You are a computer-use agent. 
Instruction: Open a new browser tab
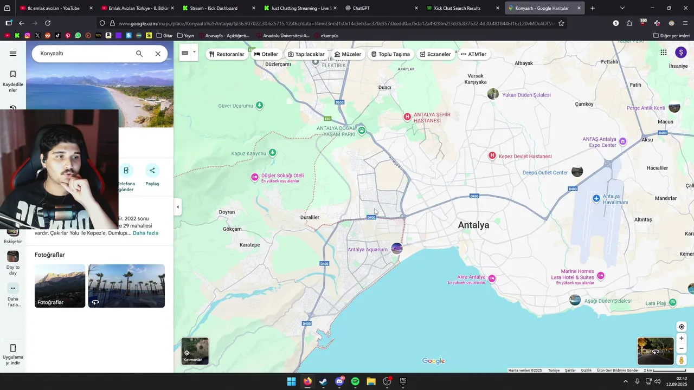pos(593,8)
